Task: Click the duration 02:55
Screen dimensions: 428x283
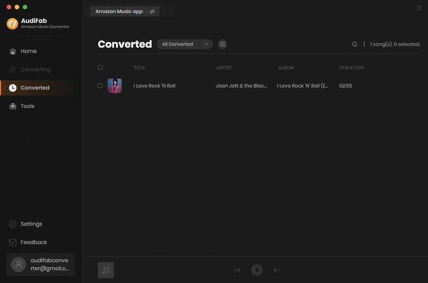Action: pos(346,86)
